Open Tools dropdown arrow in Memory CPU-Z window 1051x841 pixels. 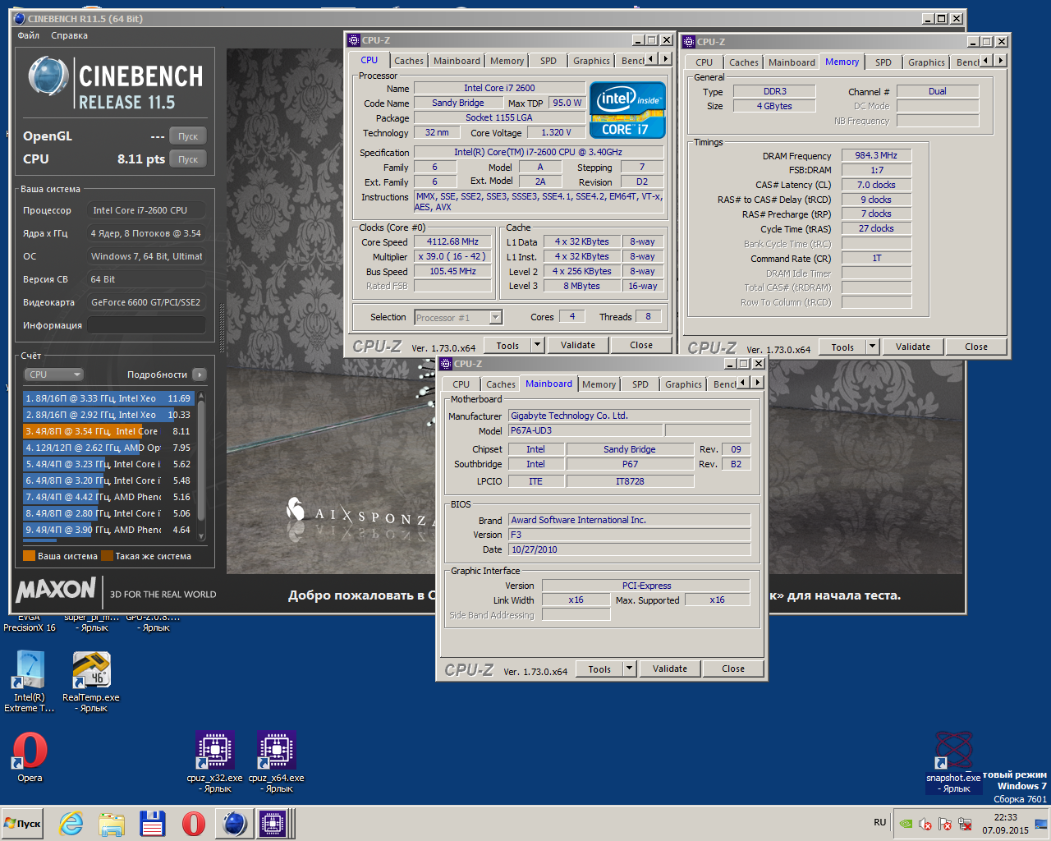coord(873,347)
